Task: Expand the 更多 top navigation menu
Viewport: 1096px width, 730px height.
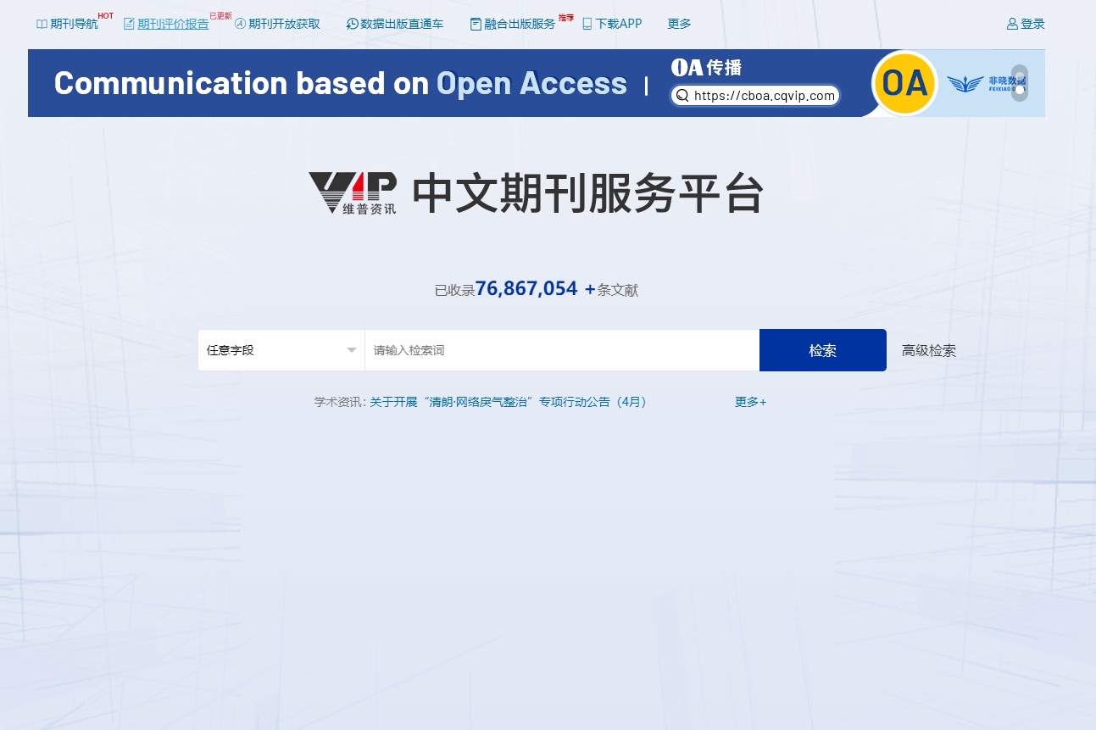Action: pos(679,24)
